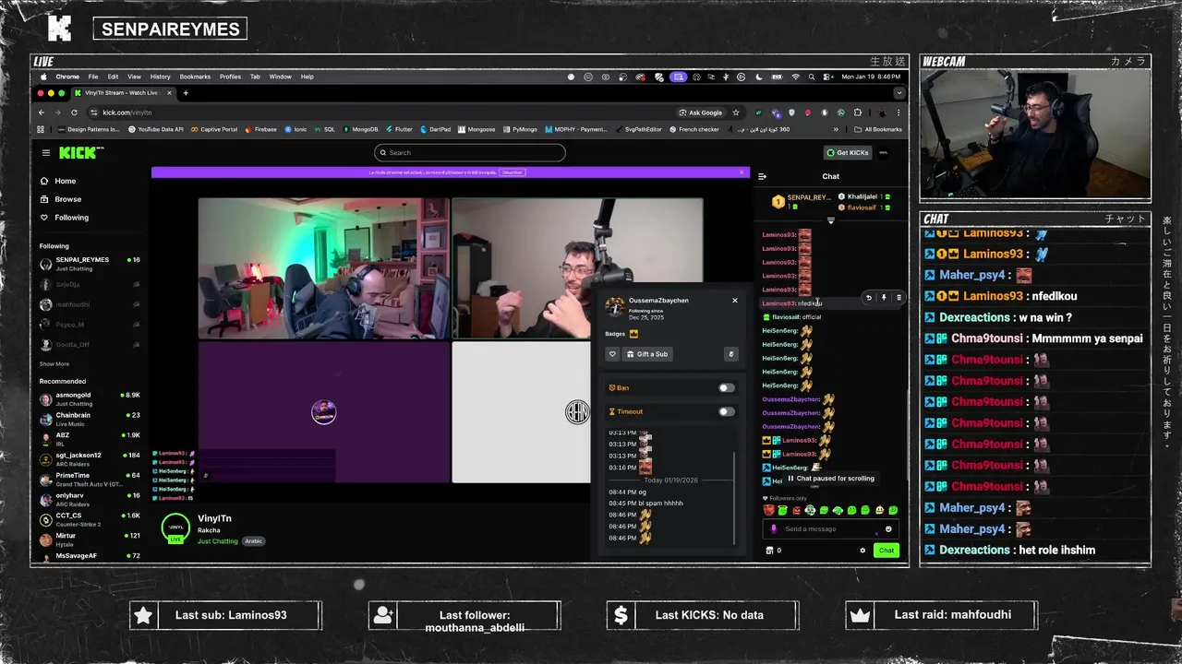Click the shop icon beside the 0 counter
The height and width of the screenshot is (664, 1182).
[769, 551]
